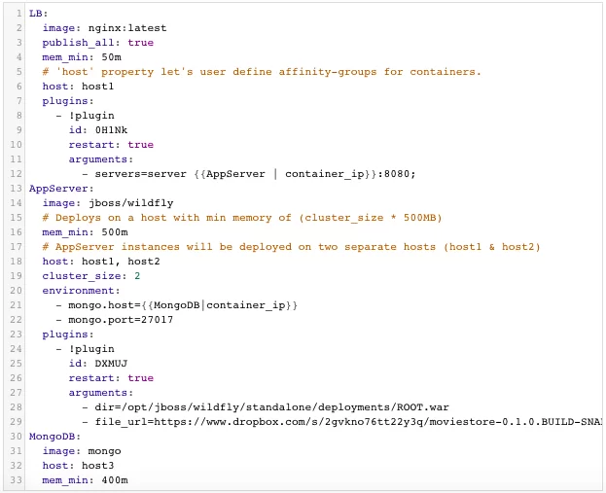This screenshot has height=493, width=606.
Task: Click the plugin id '0H1Nk'
Action: (111, 130)
